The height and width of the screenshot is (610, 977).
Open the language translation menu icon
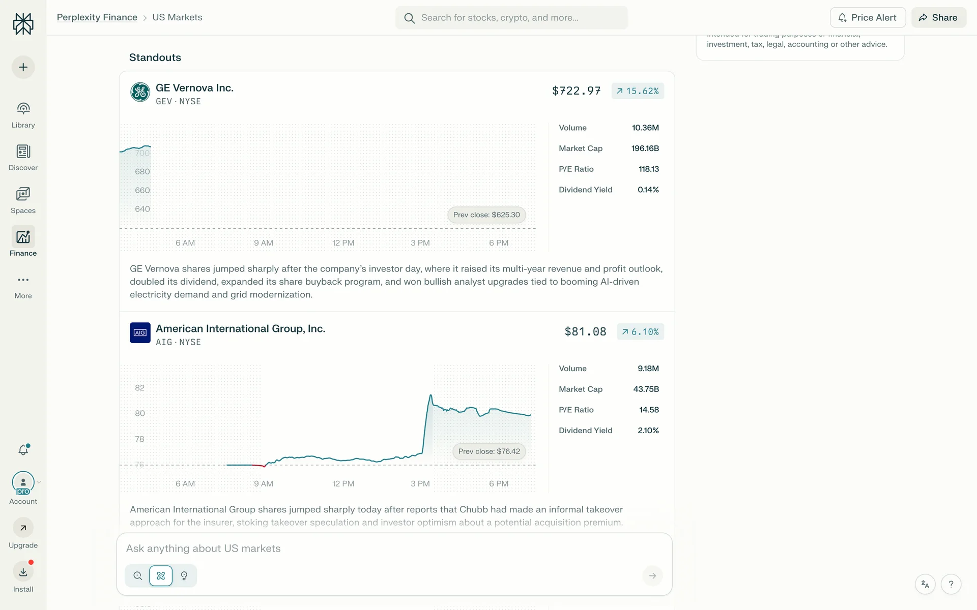click(925, 584)
